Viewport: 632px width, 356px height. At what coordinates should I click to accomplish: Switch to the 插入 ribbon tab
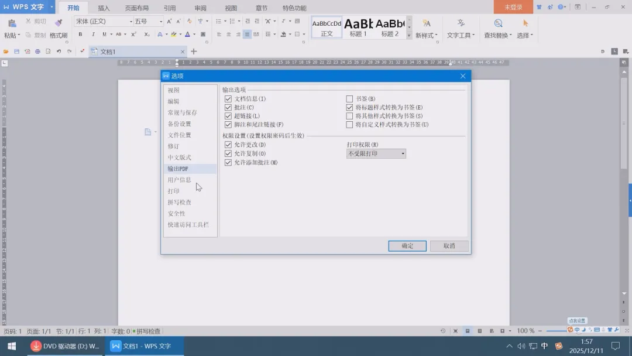104,8
